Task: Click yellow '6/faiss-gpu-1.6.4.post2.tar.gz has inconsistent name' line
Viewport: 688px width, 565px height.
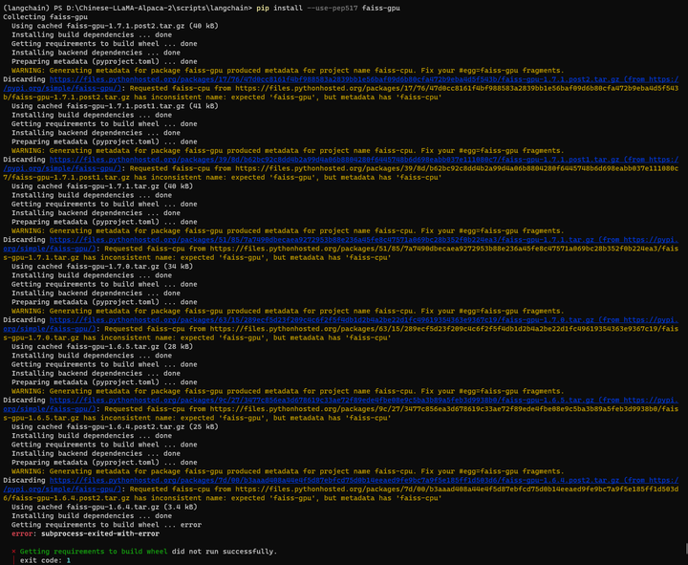Action: [222, 498]
